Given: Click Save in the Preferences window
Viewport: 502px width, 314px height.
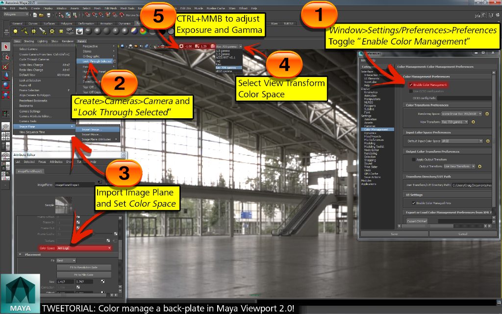Looking at the screenshot, I should pos(394,234).
